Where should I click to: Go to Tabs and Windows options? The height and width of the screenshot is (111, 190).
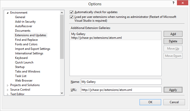tap(28, 71)
